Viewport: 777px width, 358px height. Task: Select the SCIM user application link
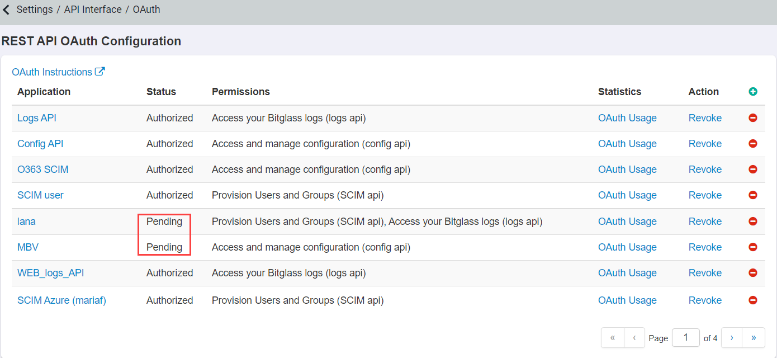point(40,195)
